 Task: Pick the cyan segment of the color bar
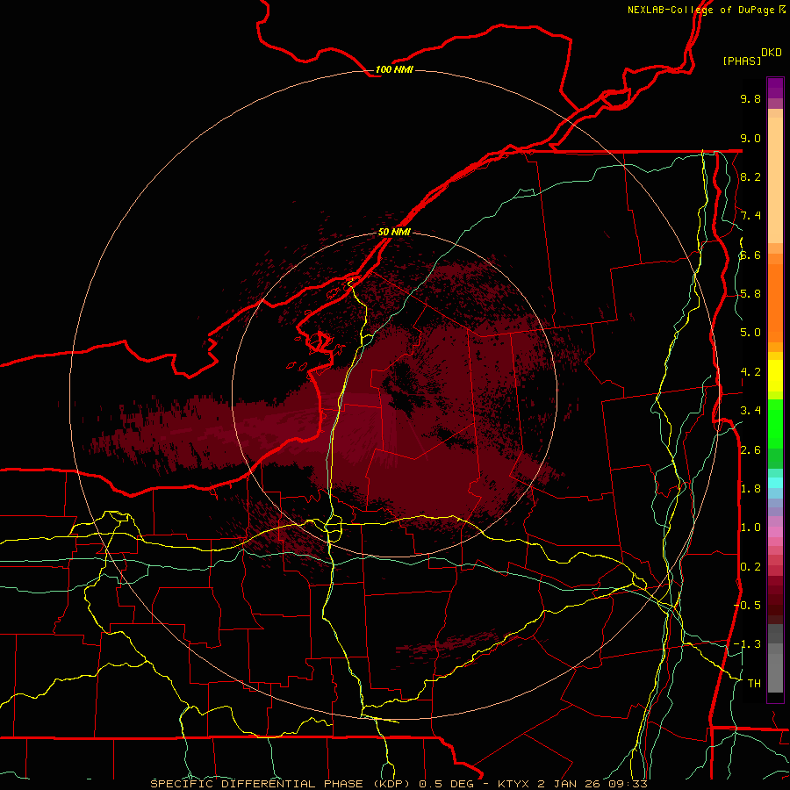click(775, 482)
